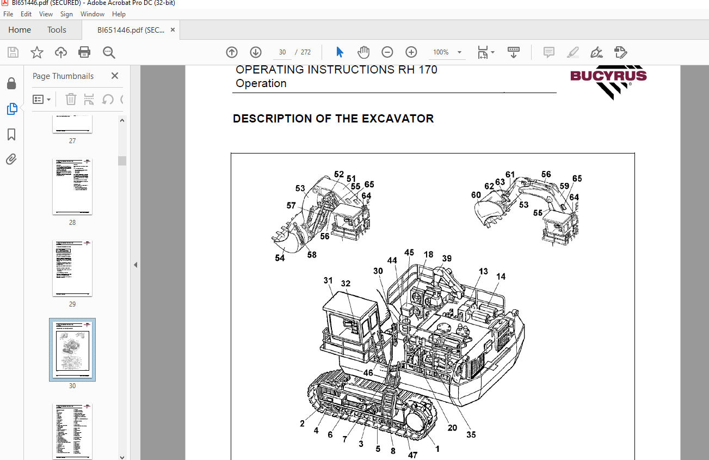Click the OPERATING INSTRUCTIONS RH 170 text
The height and width of the screenshot is (460, 709).
coord(336,69)
